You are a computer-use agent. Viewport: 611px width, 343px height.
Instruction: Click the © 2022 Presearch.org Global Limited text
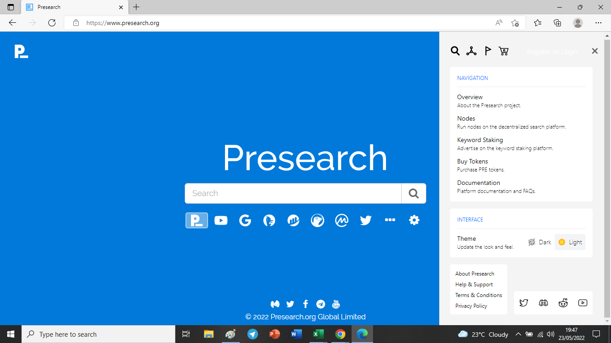305,317
